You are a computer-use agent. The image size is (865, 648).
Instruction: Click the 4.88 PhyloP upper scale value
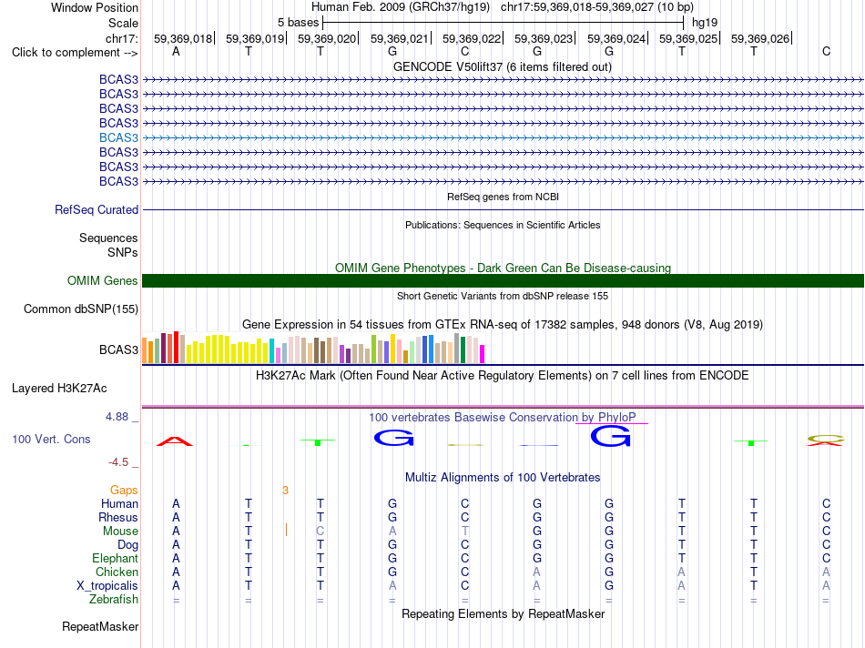[117, 417]
